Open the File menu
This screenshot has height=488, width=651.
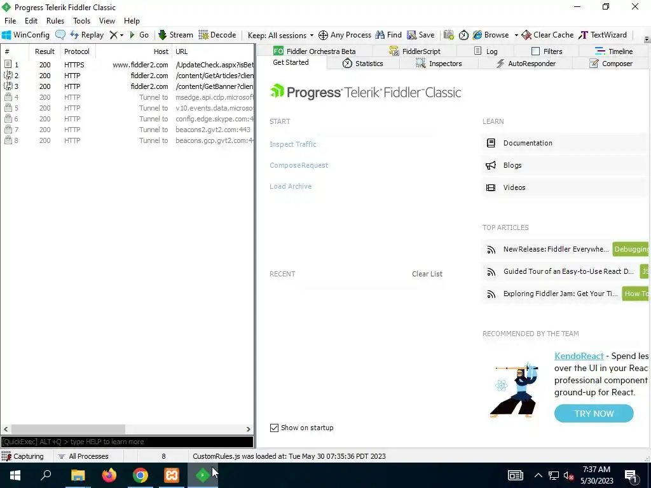pyautogui.click(x=10, y=21)
